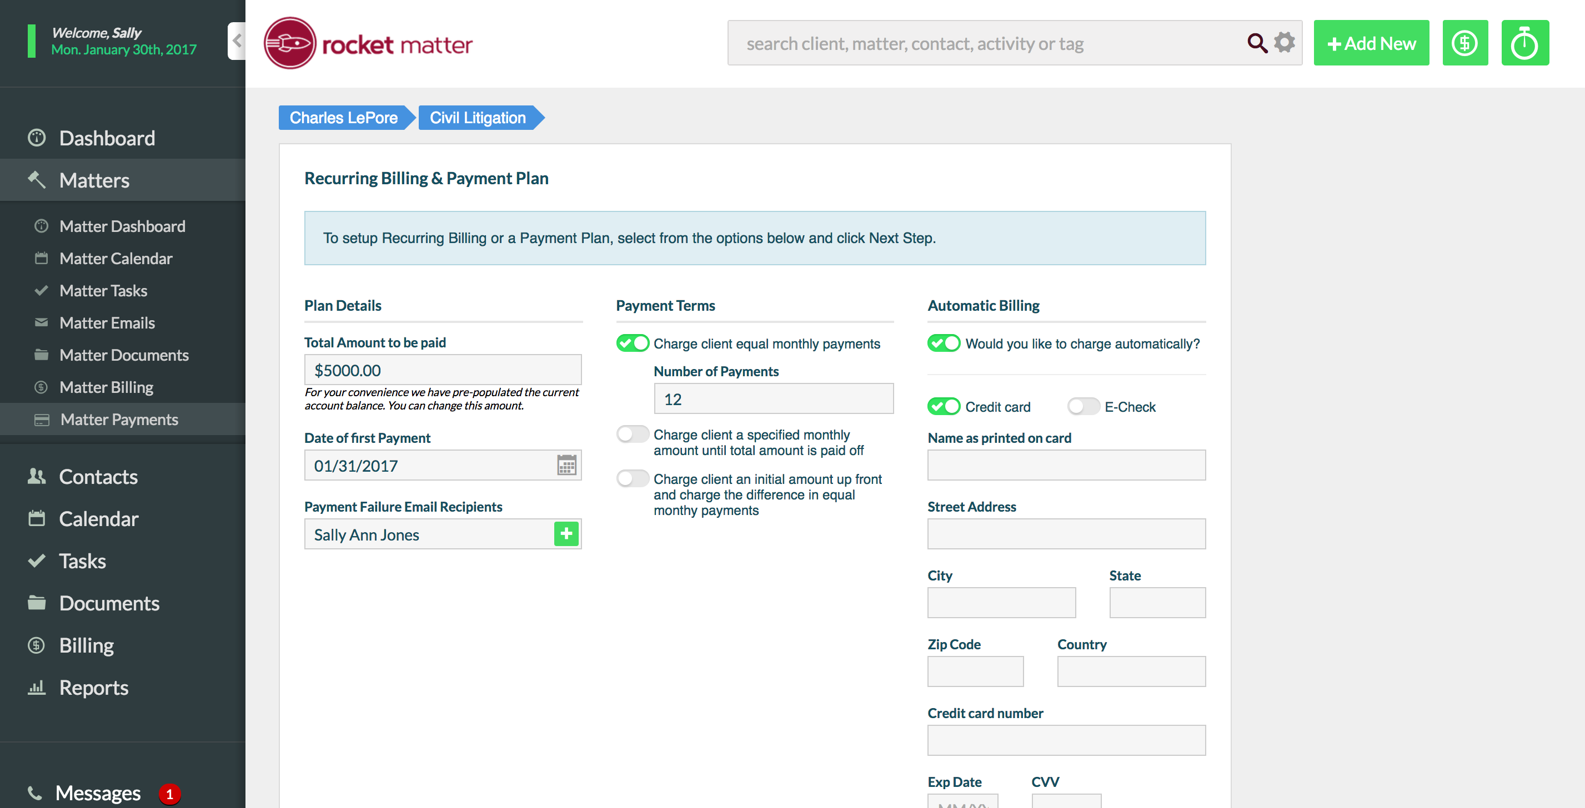Click the Number of Payments field

[x=773, y=399]
